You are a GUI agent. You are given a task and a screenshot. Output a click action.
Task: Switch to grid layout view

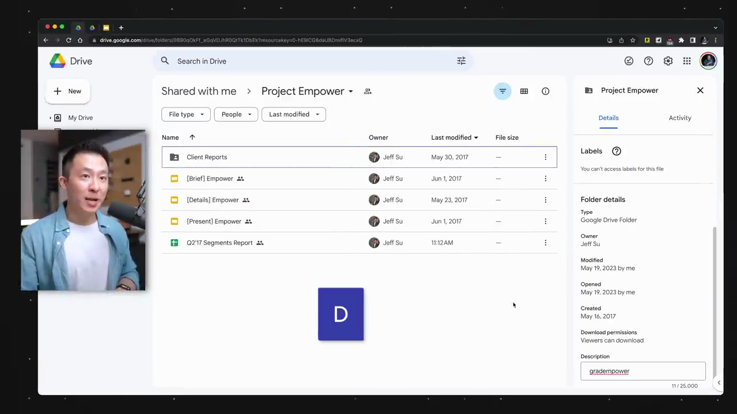pos(524,91)
